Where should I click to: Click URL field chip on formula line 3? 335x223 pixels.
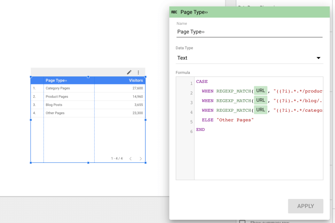260,100
